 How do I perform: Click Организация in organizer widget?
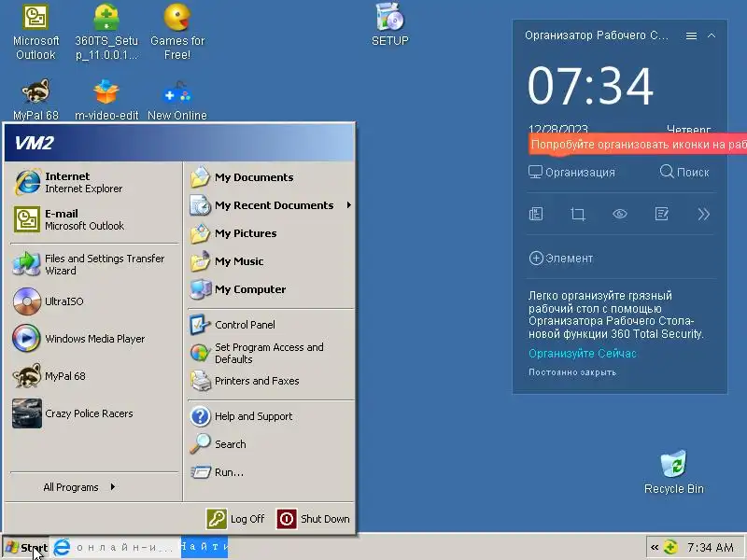pyautogui.click(x=571, y=172)
